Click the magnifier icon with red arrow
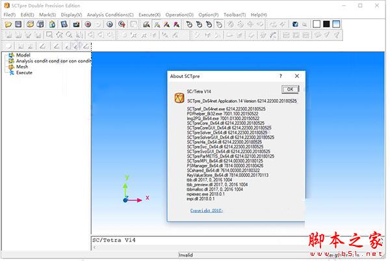This screenshot has height=261, width=390. (x=122, y=24)
